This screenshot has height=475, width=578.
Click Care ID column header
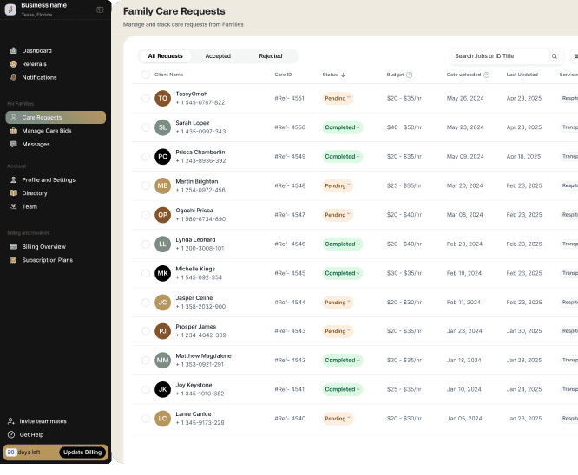(x=283, y=75)
